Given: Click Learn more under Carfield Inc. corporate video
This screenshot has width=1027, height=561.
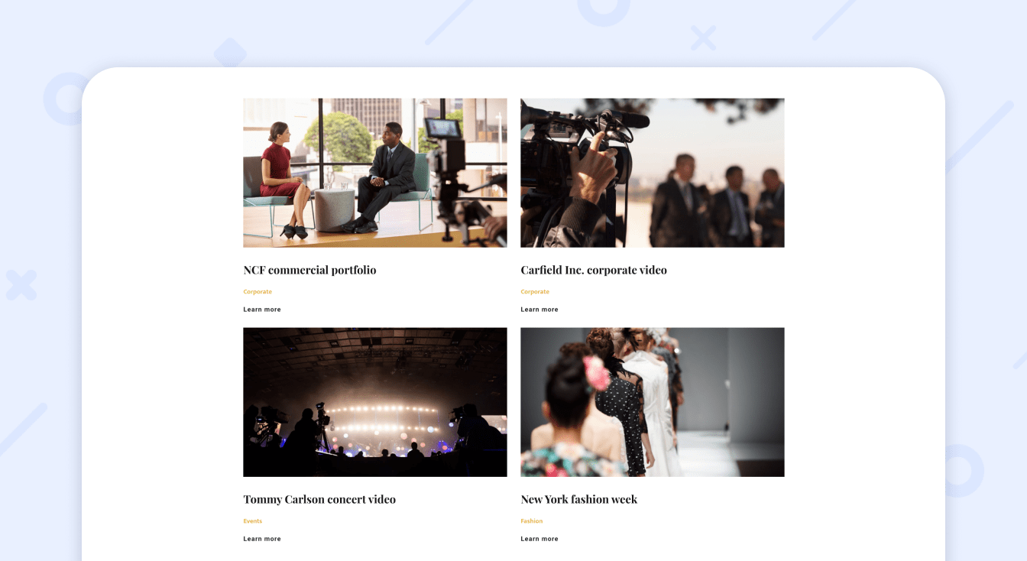Looking at the screenshot, I should point(539,309).
